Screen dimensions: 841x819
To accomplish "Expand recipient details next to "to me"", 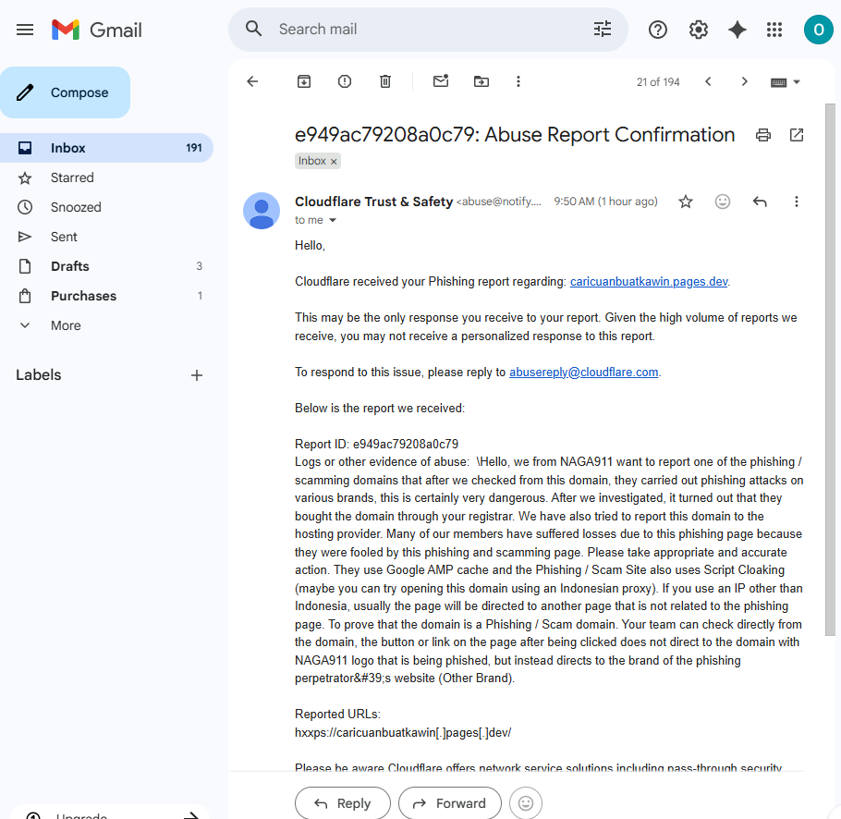I will point(333,220).
